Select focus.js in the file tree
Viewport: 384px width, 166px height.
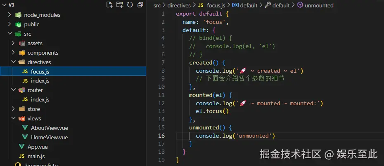(73, 71)
